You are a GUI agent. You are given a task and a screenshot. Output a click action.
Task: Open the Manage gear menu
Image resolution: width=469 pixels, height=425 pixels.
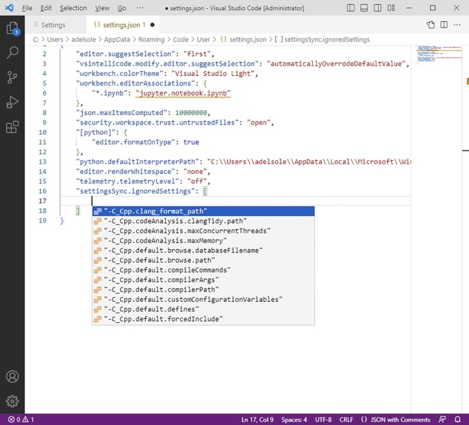pyautogui.click(x=12, y=401)
